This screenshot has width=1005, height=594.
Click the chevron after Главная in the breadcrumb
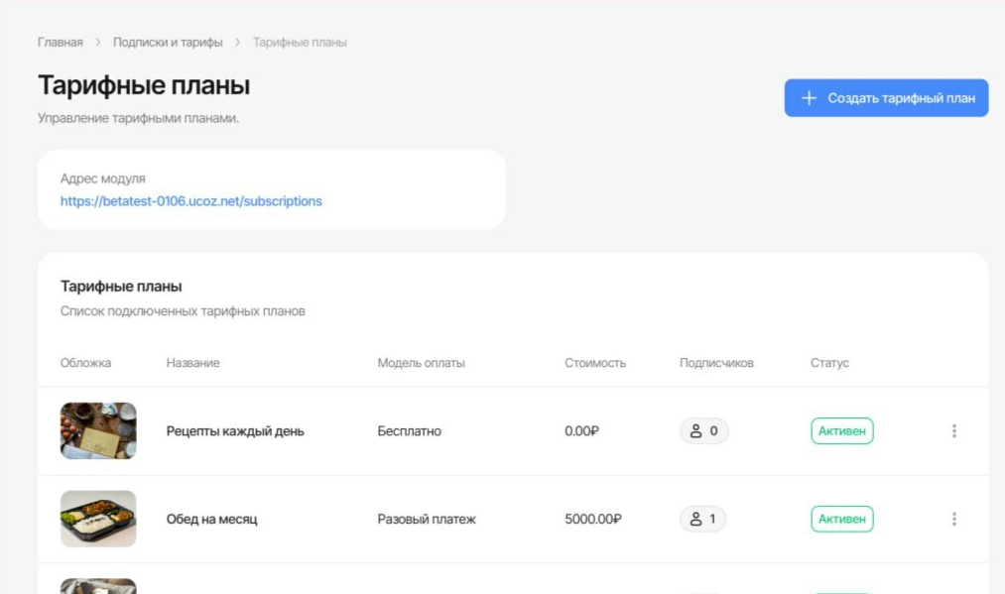(x=98, y=43)
